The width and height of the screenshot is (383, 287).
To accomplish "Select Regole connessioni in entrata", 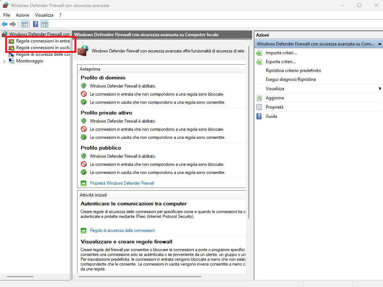I will tap(42, 41).
